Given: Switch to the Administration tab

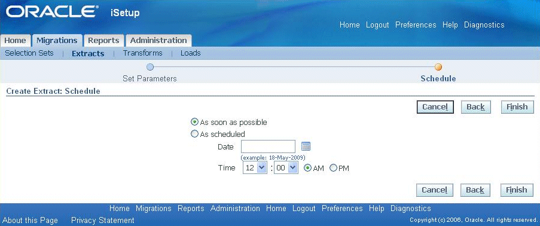Looking at the screenshot, I should click(158, 41).
